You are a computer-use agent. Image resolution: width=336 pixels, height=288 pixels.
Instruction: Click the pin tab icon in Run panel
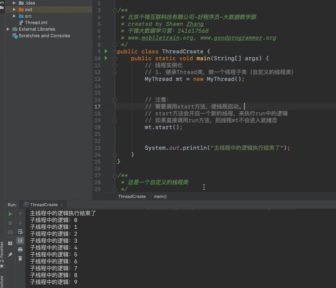(x=10, y=254)
